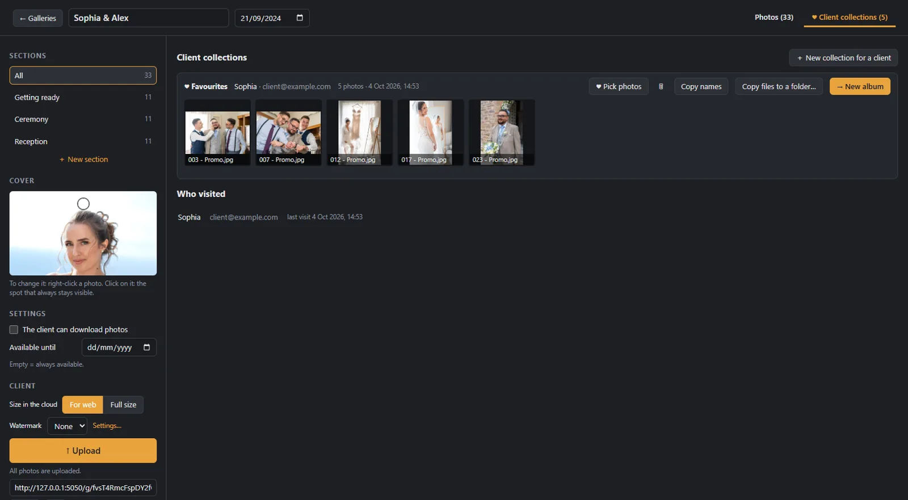Open thumbnail 012 - Promo.jpg
Image resolution: width=908 pixels, height=500 pixels.
click(x=359, y=133)
